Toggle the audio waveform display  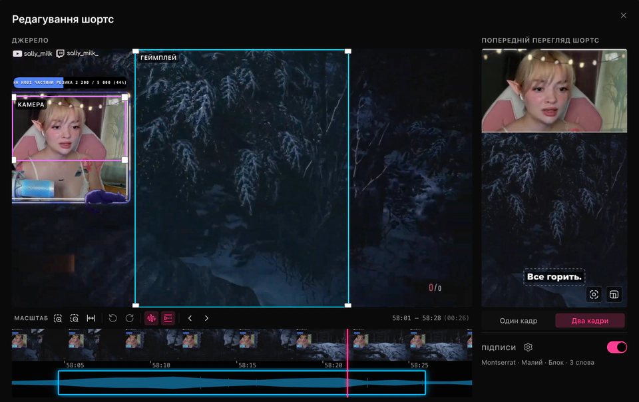click(151, 318)
